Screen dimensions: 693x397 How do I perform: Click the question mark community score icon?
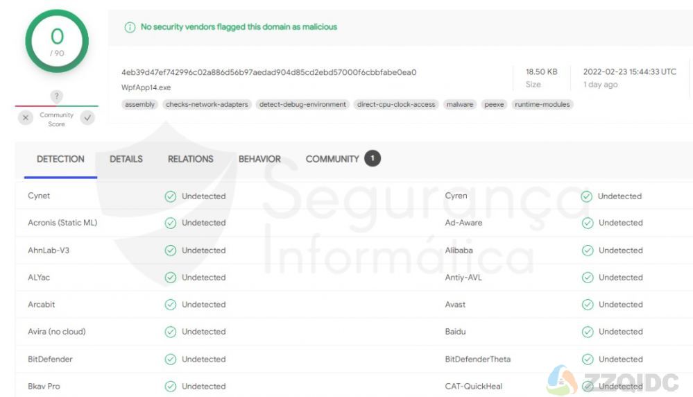pyautogui.click(x=56, y=96)
